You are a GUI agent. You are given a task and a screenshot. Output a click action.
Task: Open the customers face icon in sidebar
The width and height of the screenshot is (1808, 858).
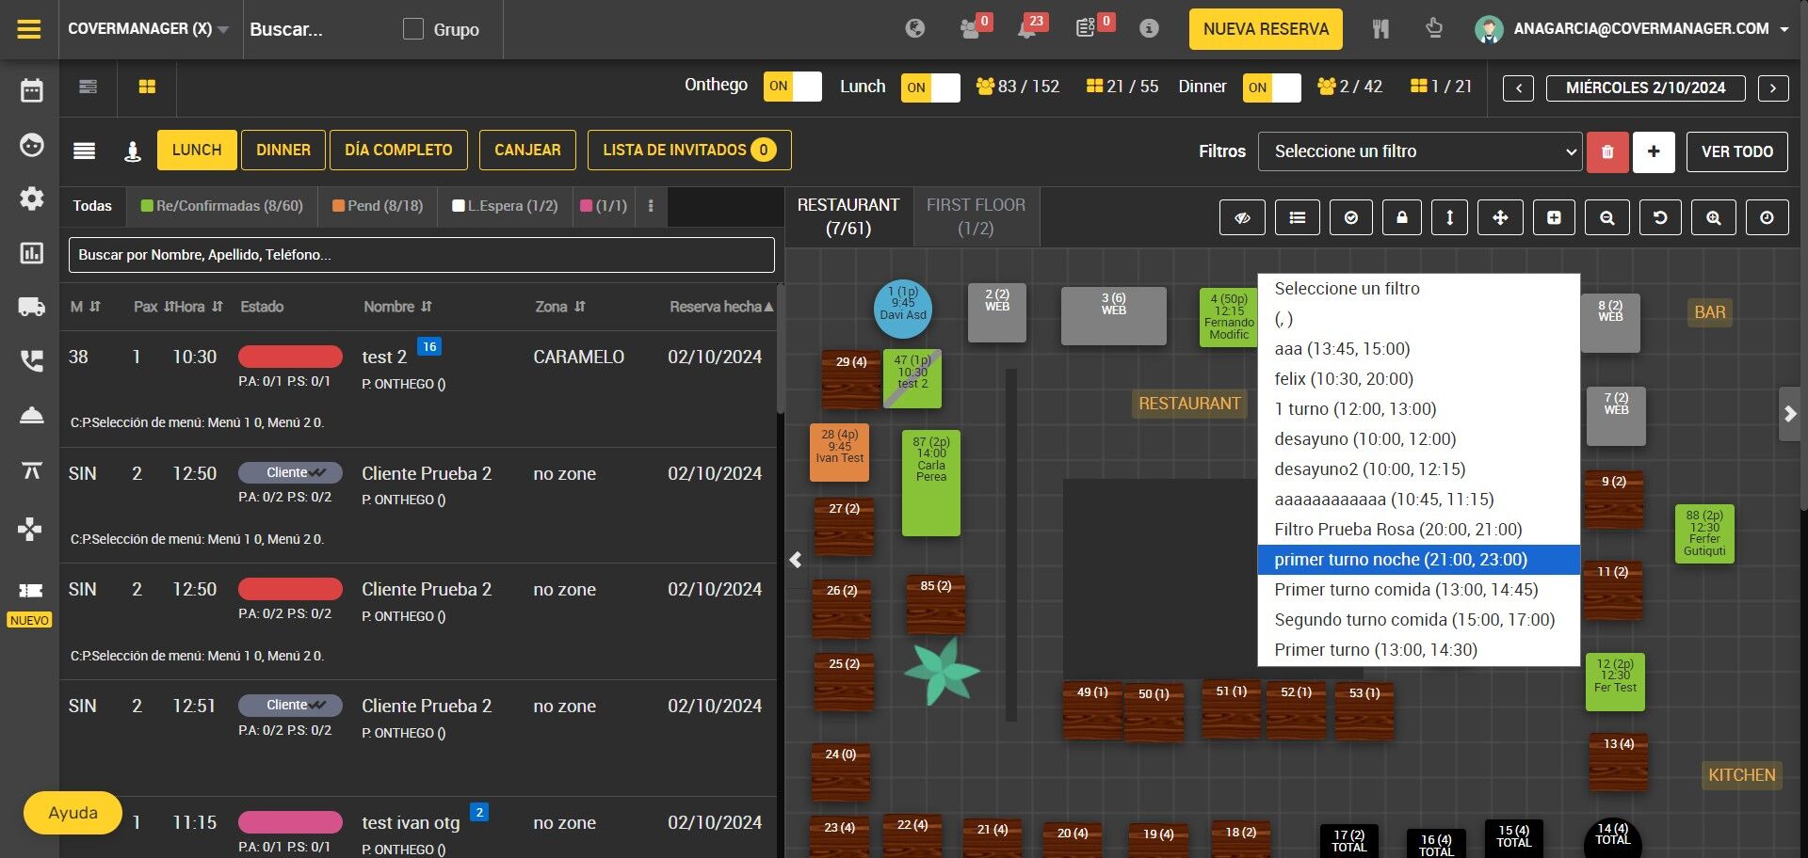click(32, 145)
